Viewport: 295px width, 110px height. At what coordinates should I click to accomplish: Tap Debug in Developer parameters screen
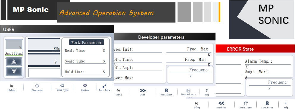[118, 90]
